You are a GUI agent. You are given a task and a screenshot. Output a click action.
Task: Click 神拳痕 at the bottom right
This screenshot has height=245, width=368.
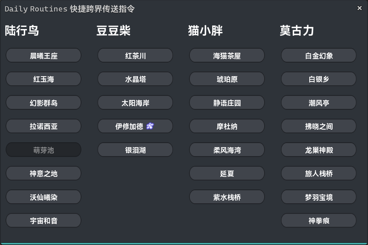click(318, 220)
